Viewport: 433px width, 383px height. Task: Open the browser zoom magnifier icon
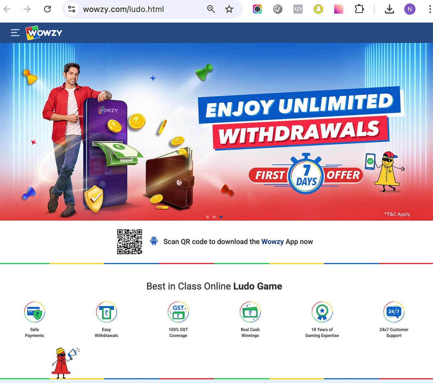(211, 9)
